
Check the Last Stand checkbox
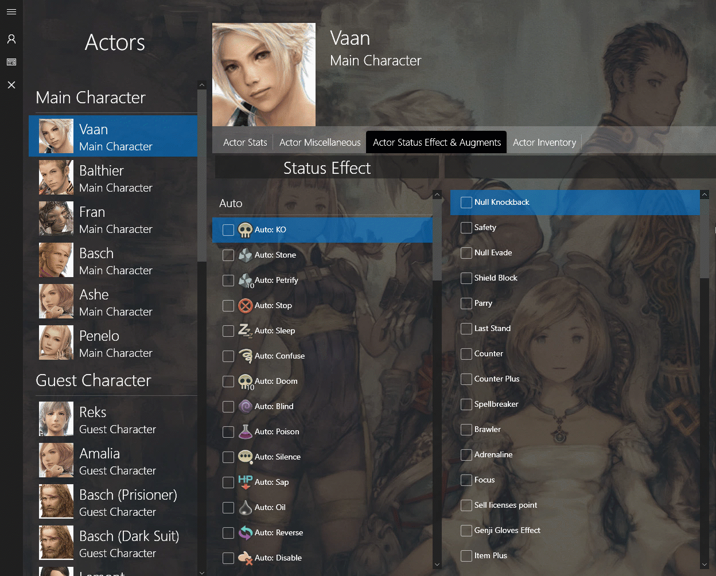(466, 329)
